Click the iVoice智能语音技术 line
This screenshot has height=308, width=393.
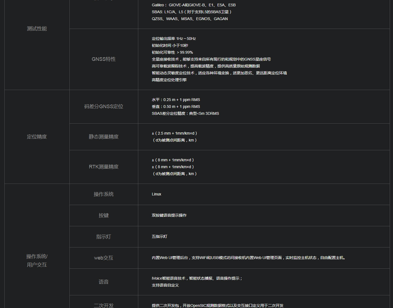[197, 278]
